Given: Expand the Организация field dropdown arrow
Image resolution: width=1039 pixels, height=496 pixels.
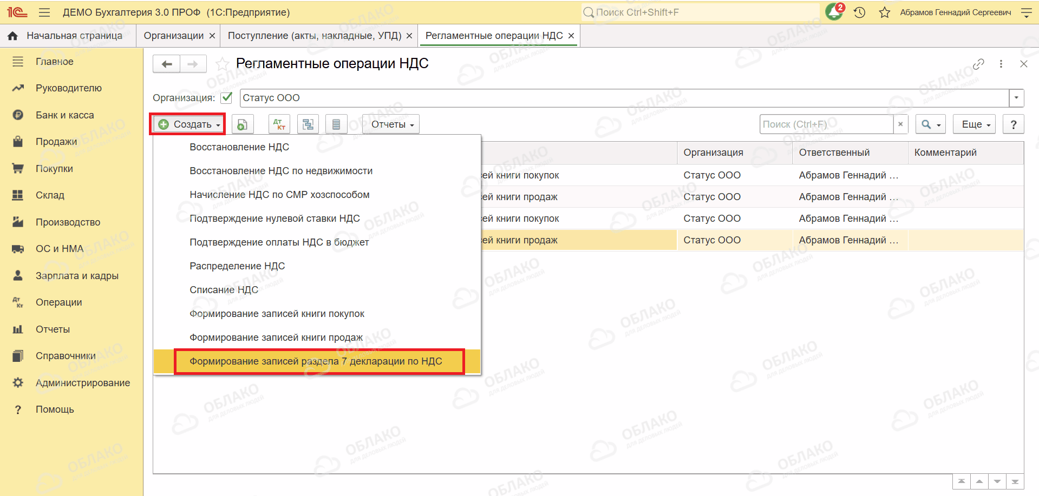Looking at the screenshot, I should pos(1016,98).
